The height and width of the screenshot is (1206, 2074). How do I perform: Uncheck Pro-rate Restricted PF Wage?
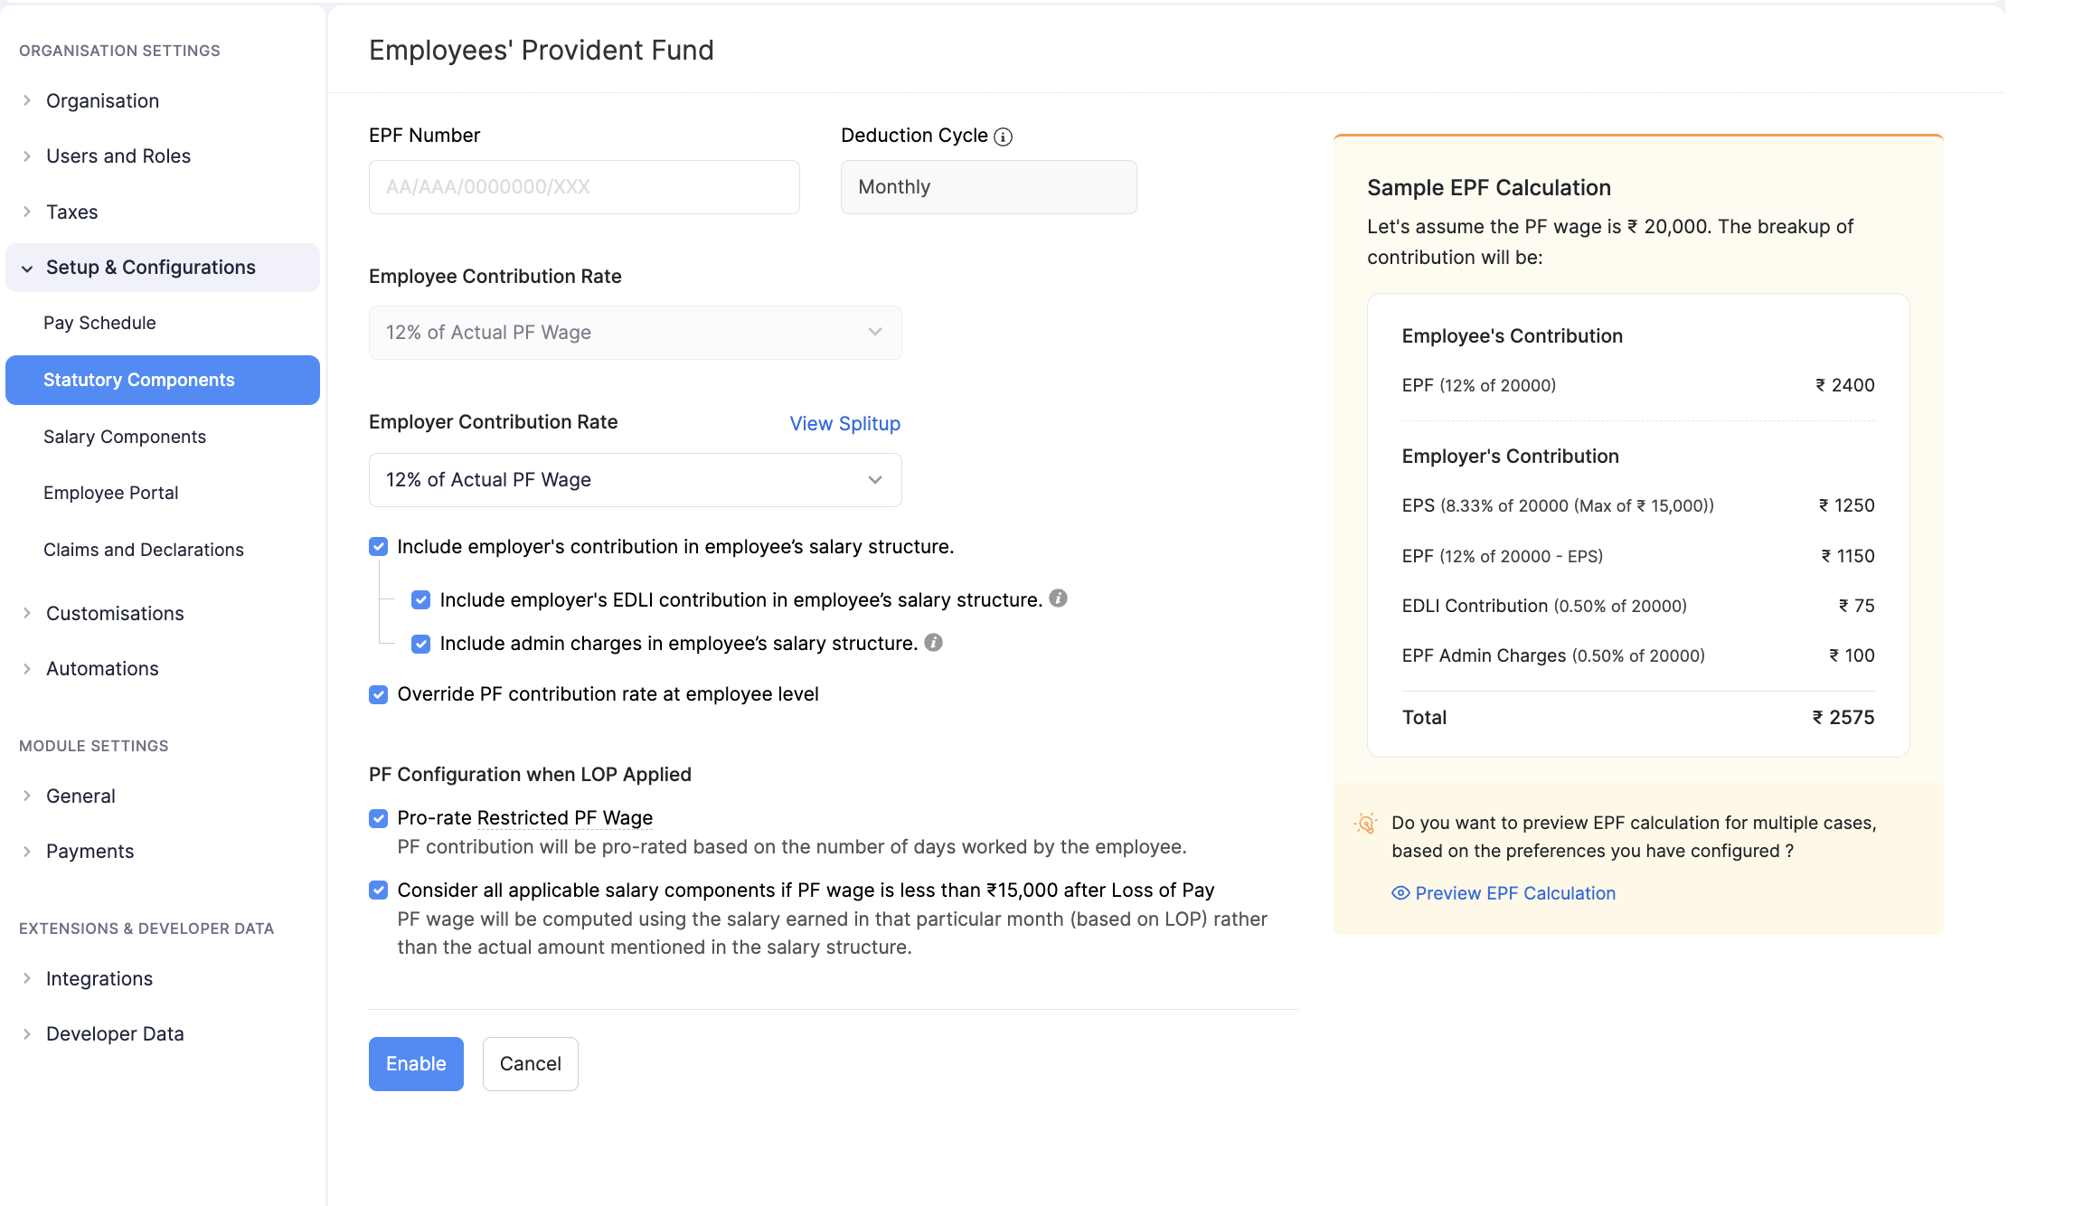click(x=379, y=818)
